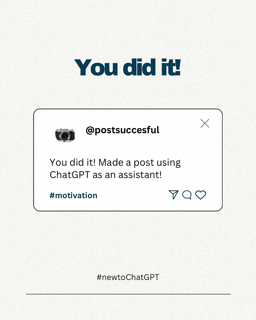Select the "You did it!" headline

128,67
